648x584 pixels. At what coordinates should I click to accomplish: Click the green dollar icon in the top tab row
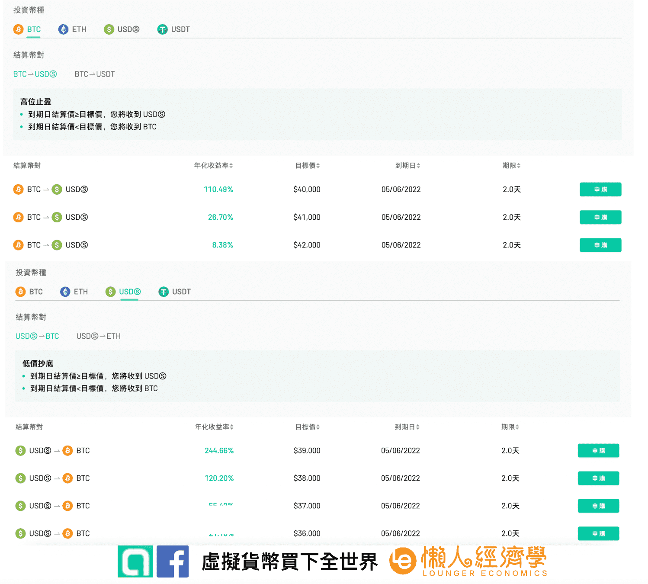click(x=109, y=29)
